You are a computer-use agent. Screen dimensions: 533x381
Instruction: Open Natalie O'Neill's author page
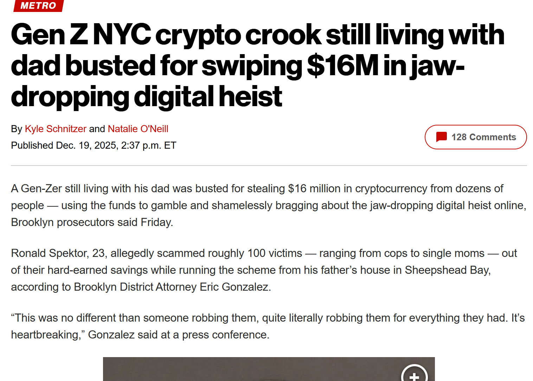coord(138,129)
